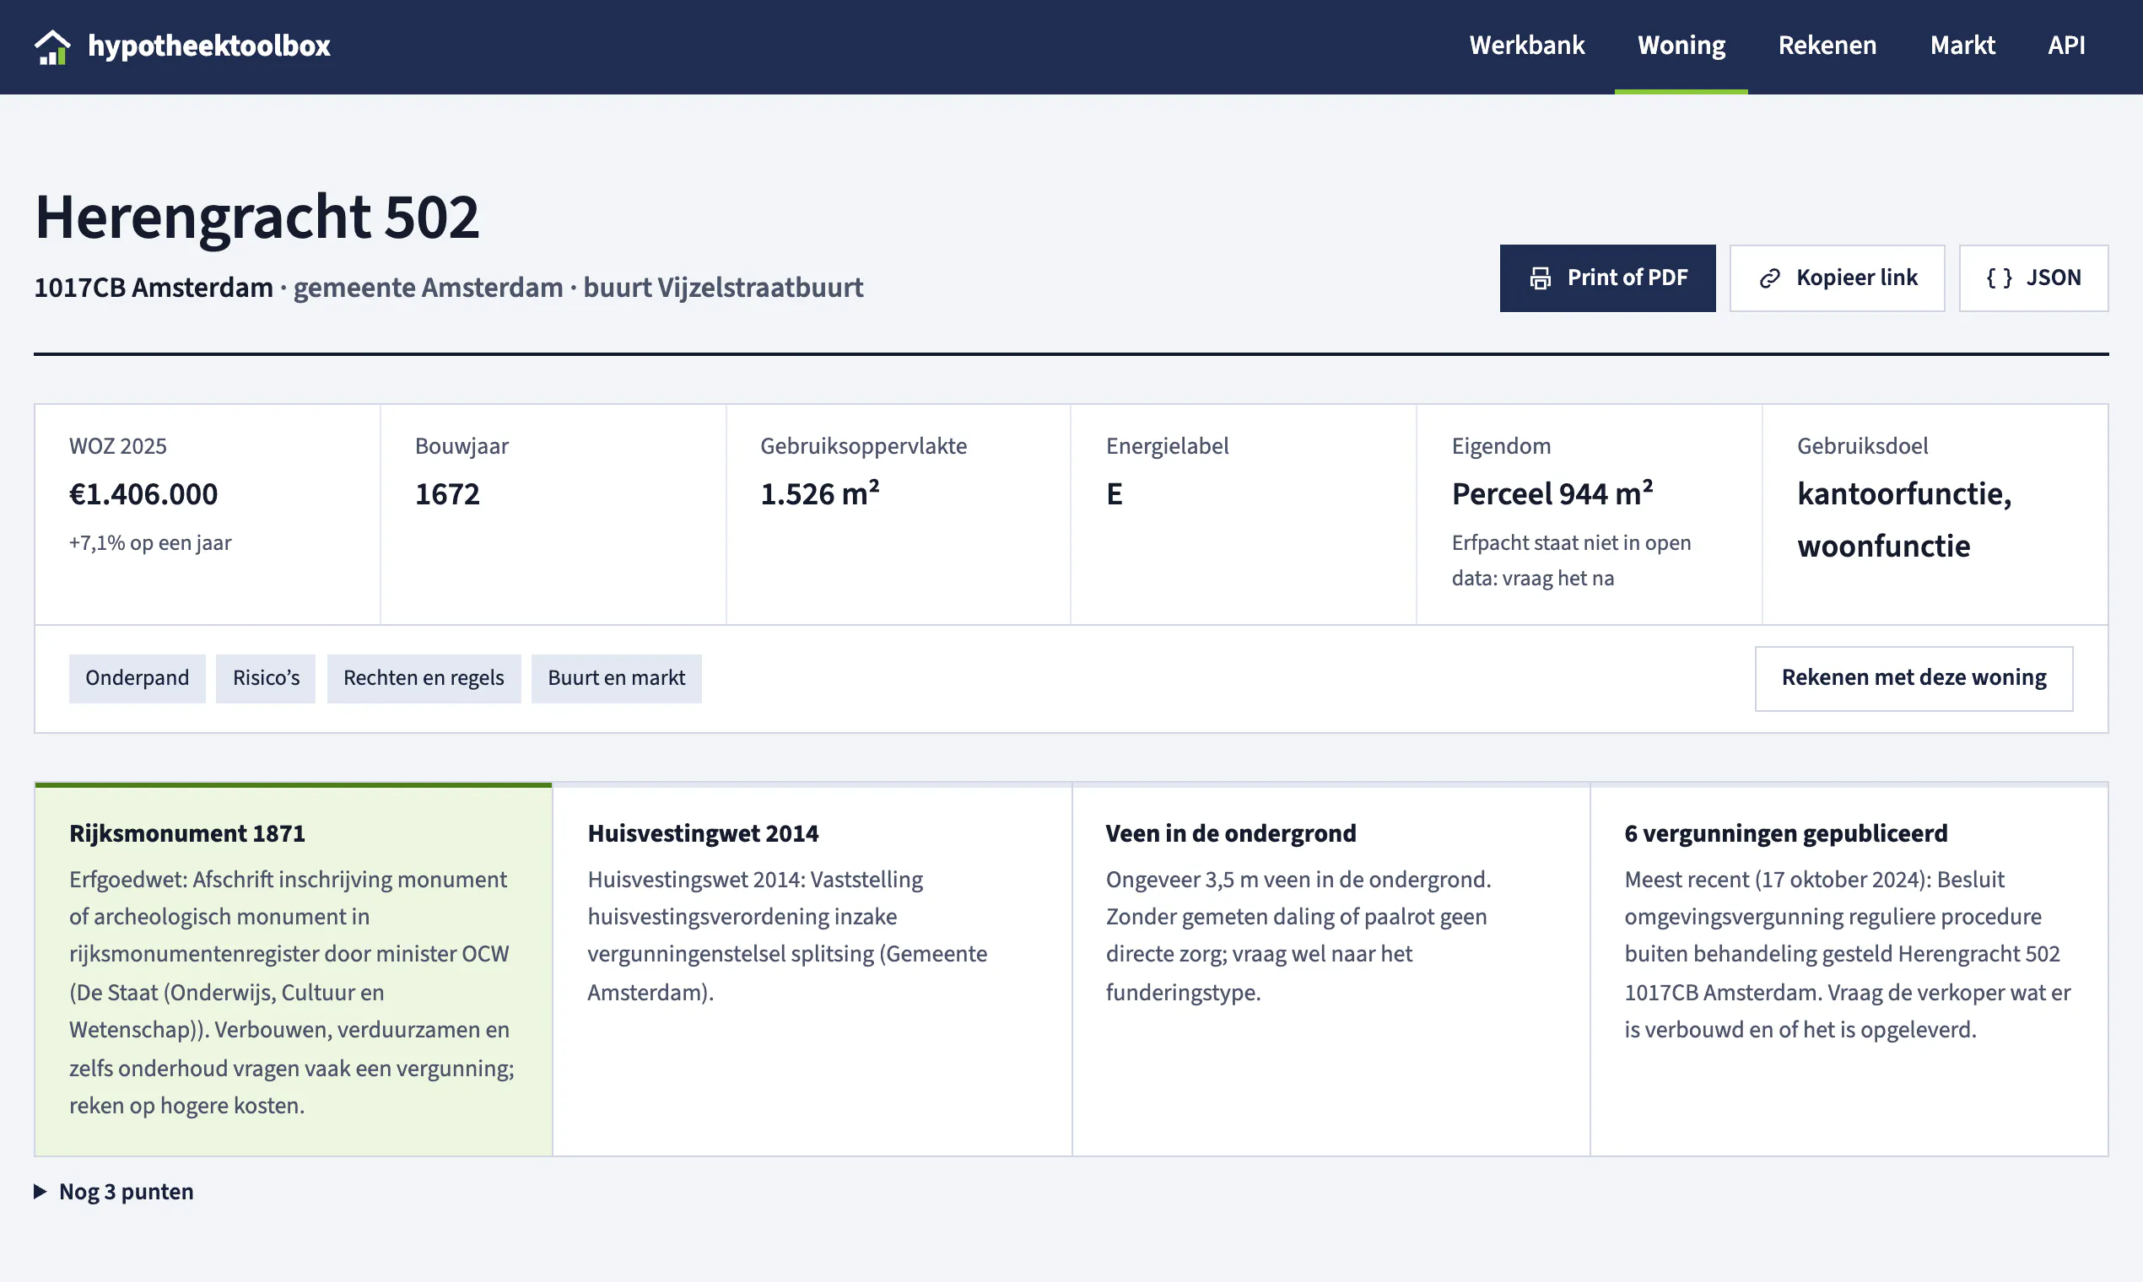Screen dimensions: 2143x1282
Task: Click the Energielabel value E
Action: coord(1115,494)
